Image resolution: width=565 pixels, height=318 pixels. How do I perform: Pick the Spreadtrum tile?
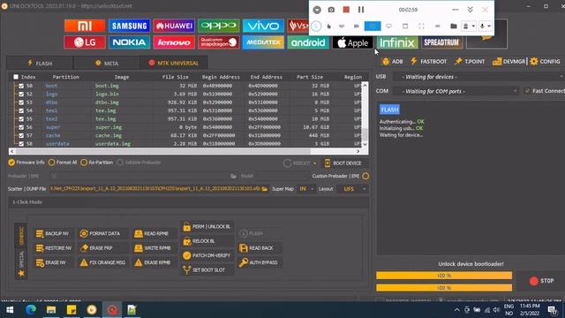441,42
